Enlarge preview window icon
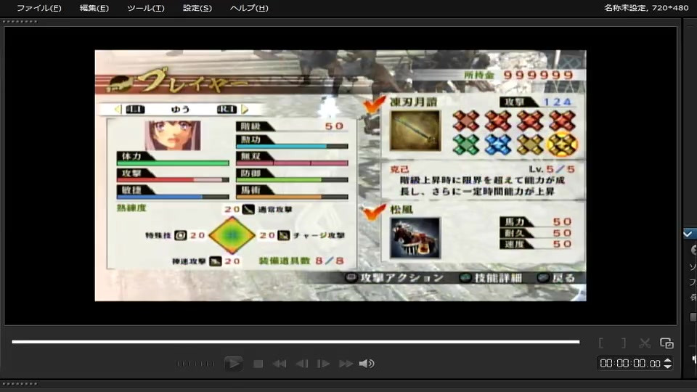Image resolution: width=697 pixels, height=392 pixels. pyautogui.click(x=667, y=343)
